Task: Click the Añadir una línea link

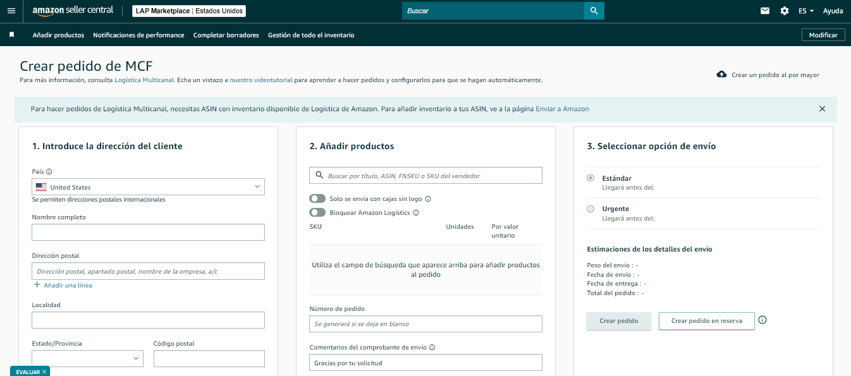Action: (68, 285)
